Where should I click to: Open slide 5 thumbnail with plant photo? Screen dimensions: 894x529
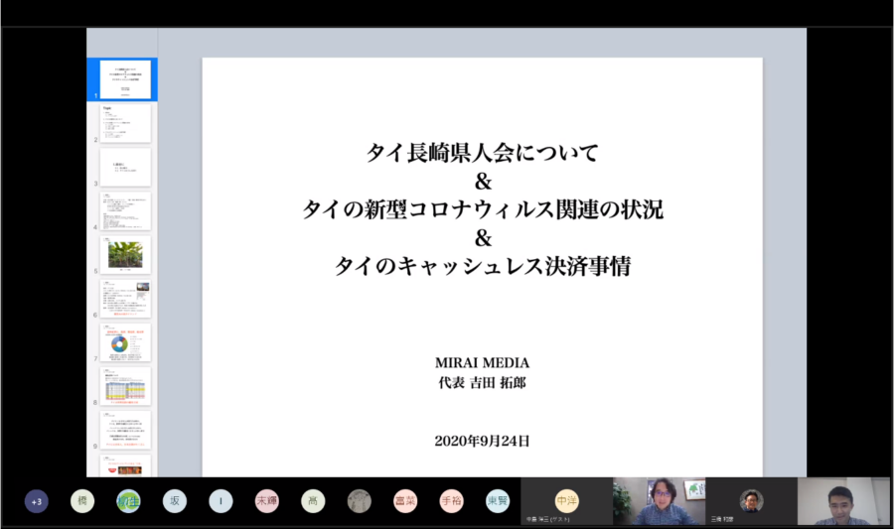pyautogui.click(x=125, y=254)
